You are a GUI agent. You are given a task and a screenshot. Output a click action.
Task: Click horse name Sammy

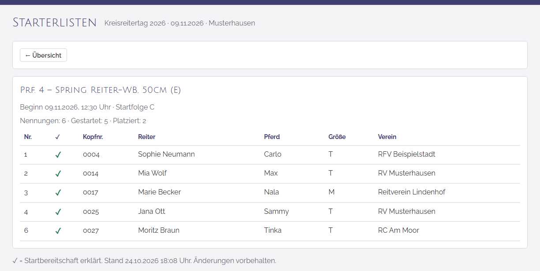[x=276, y=212]
